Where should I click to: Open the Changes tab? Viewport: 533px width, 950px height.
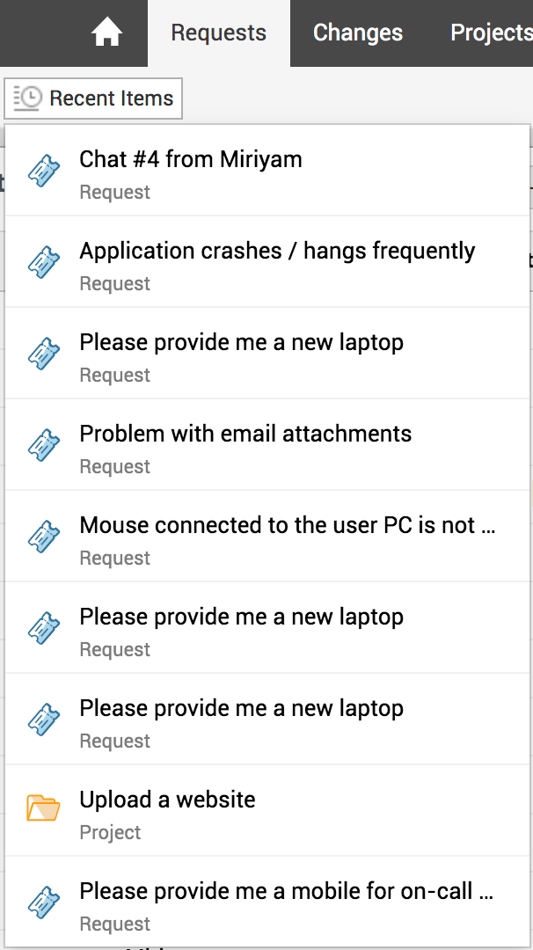358,33
